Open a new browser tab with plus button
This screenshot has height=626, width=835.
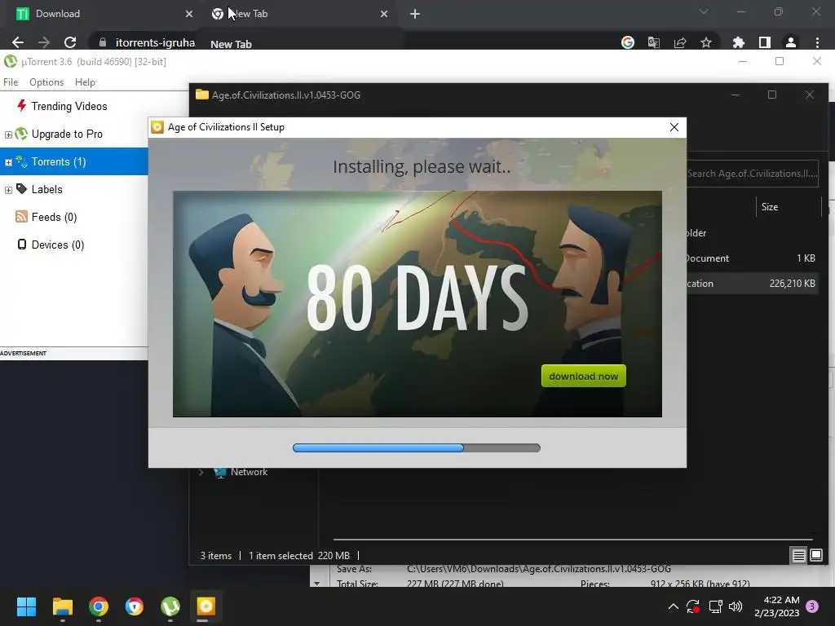415,14
